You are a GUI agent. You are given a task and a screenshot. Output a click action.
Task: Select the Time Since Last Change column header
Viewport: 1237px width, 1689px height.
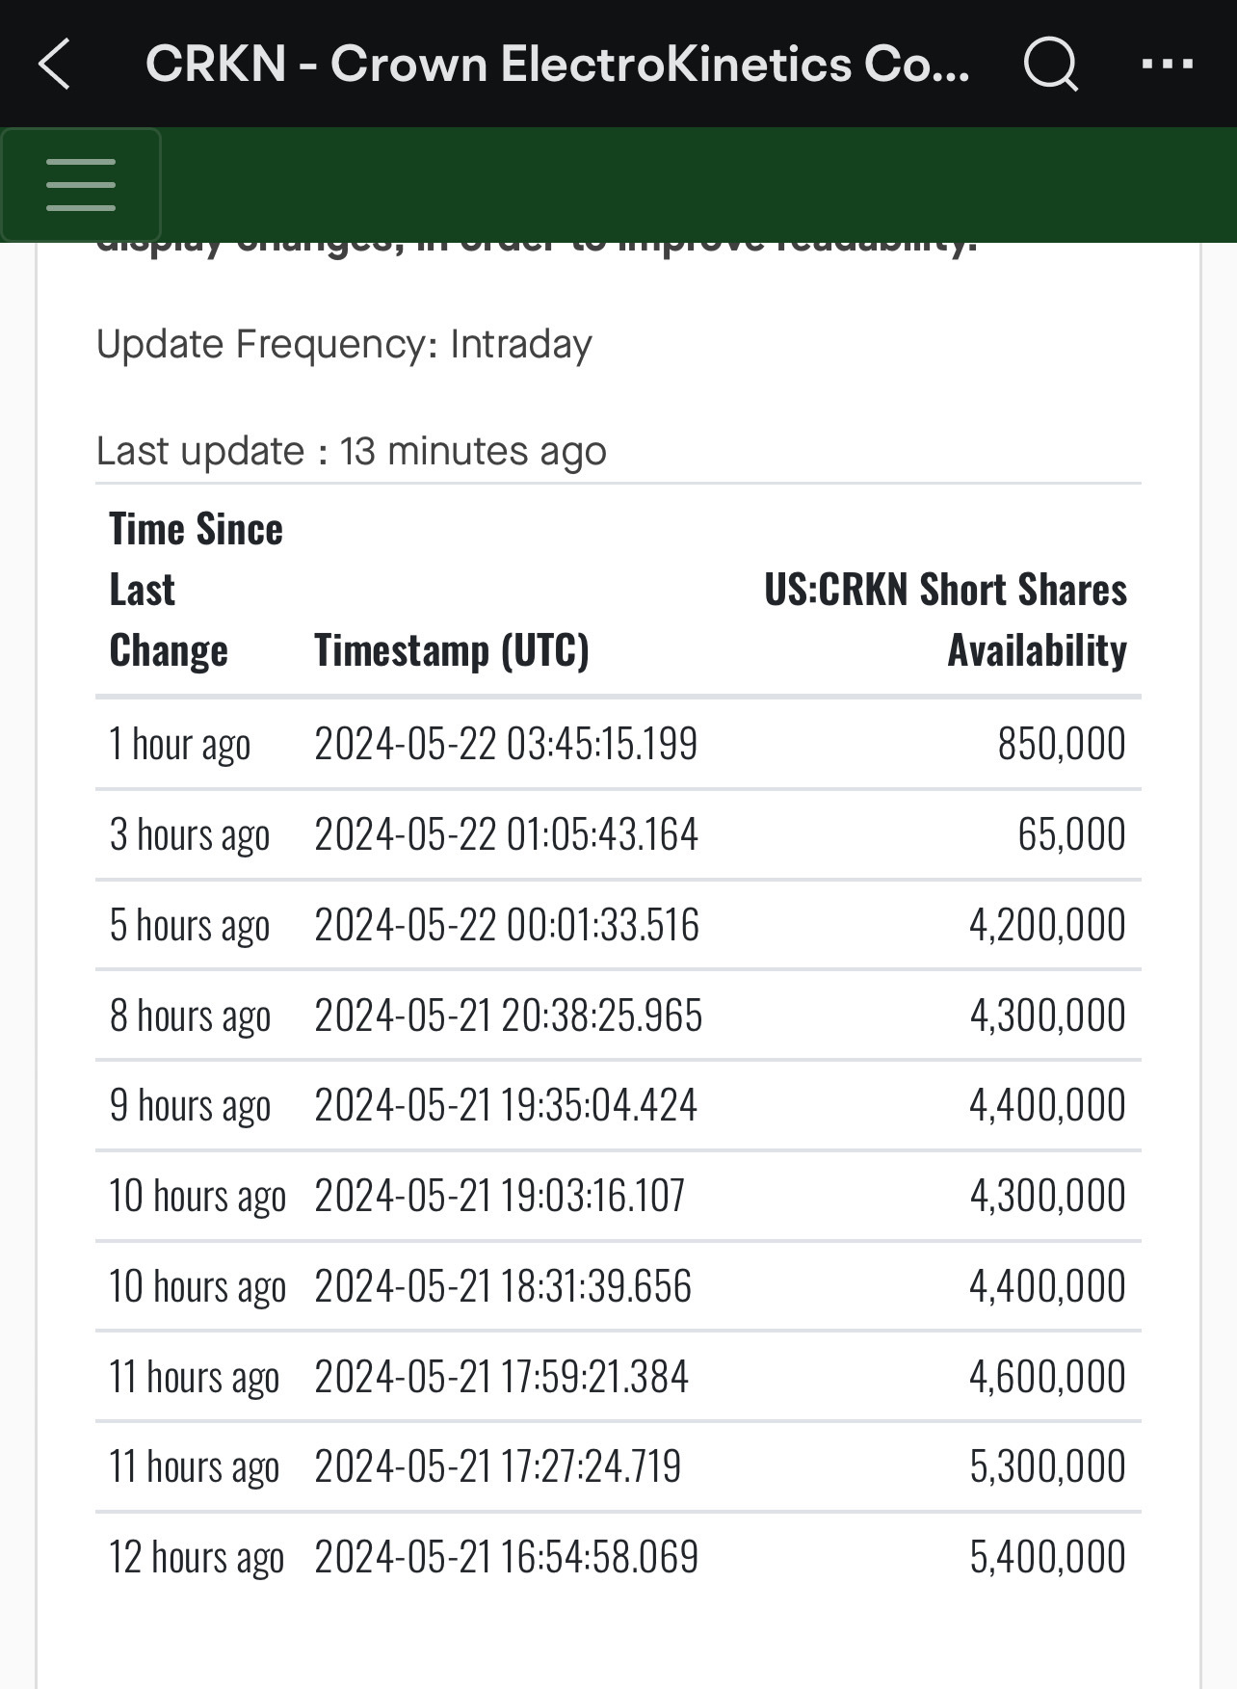[196, 589]
